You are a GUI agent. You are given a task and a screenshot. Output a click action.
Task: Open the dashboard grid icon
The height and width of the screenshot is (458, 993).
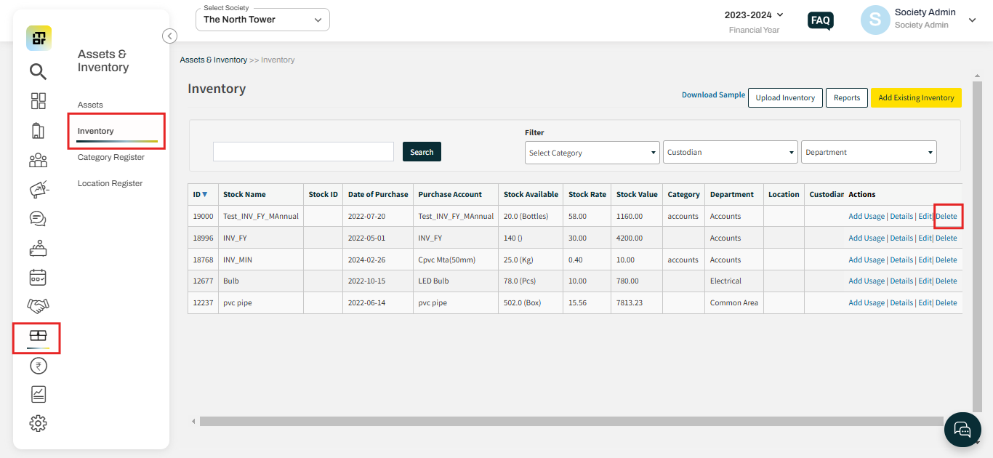(x=38, y=101)
